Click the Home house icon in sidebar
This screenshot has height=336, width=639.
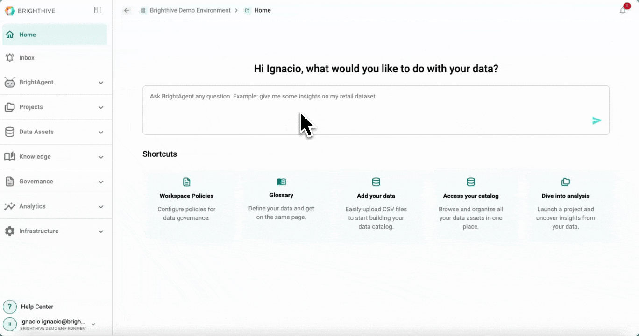tap(10, 35)
